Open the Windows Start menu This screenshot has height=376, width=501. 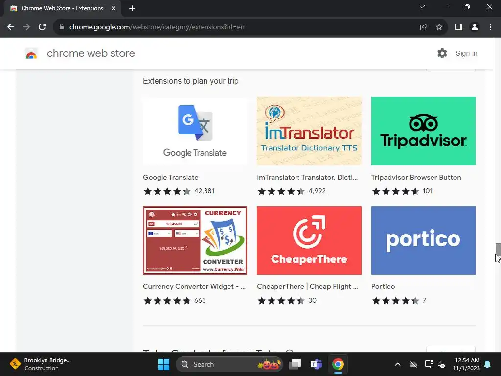163,364
